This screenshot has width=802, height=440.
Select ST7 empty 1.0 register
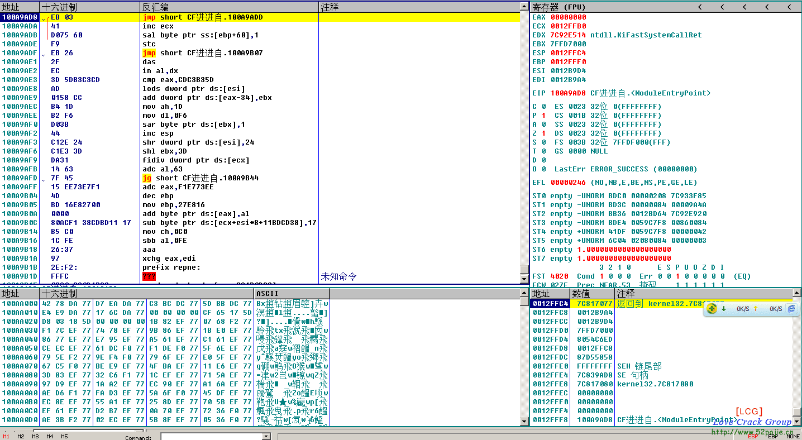tap(601, 259)
